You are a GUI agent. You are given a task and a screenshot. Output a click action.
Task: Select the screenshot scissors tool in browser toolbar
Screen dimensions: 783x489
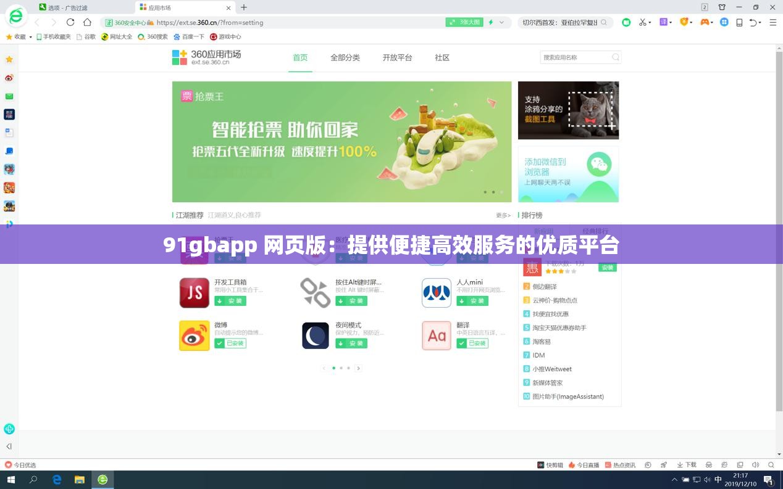click(x=642, y=22)
